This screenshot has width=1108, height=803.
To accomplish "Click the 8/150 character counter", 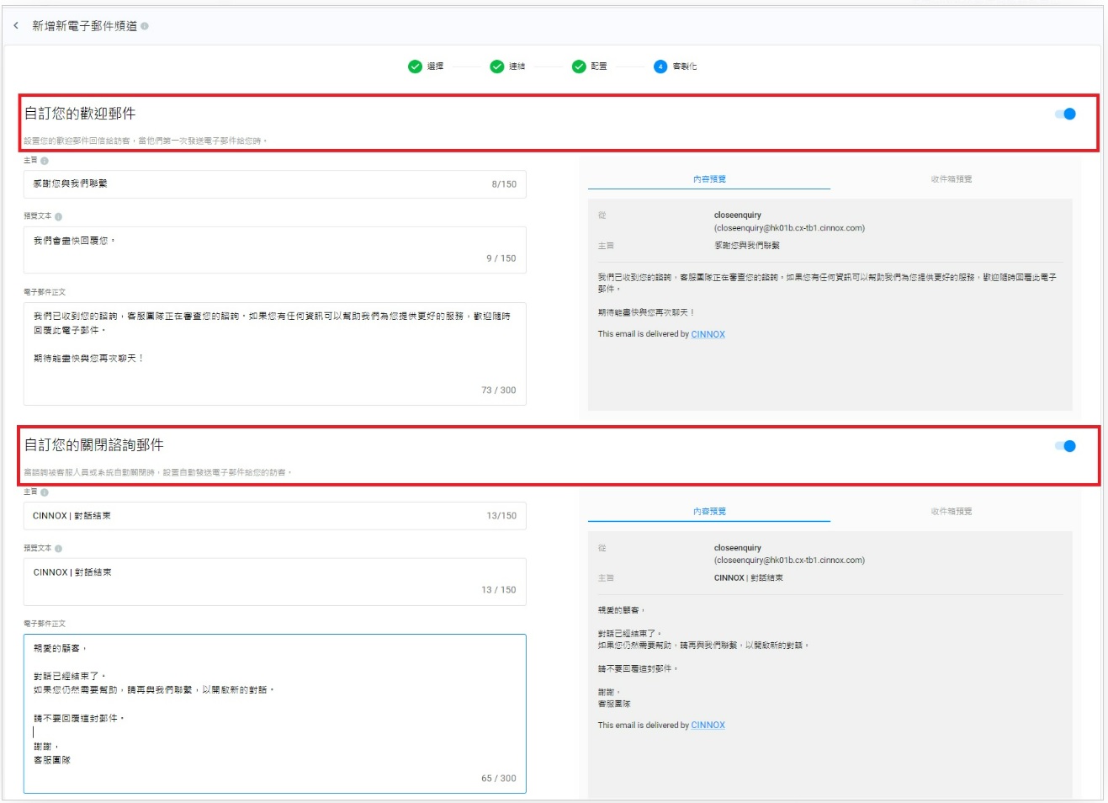I will (x=504, y=184).
